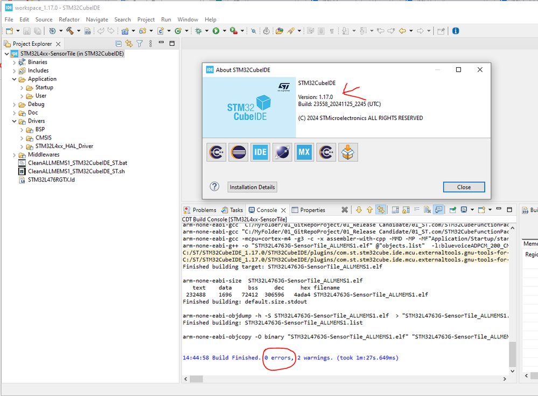
Task: Maximize the Console view panel
Action: point(509,209)
